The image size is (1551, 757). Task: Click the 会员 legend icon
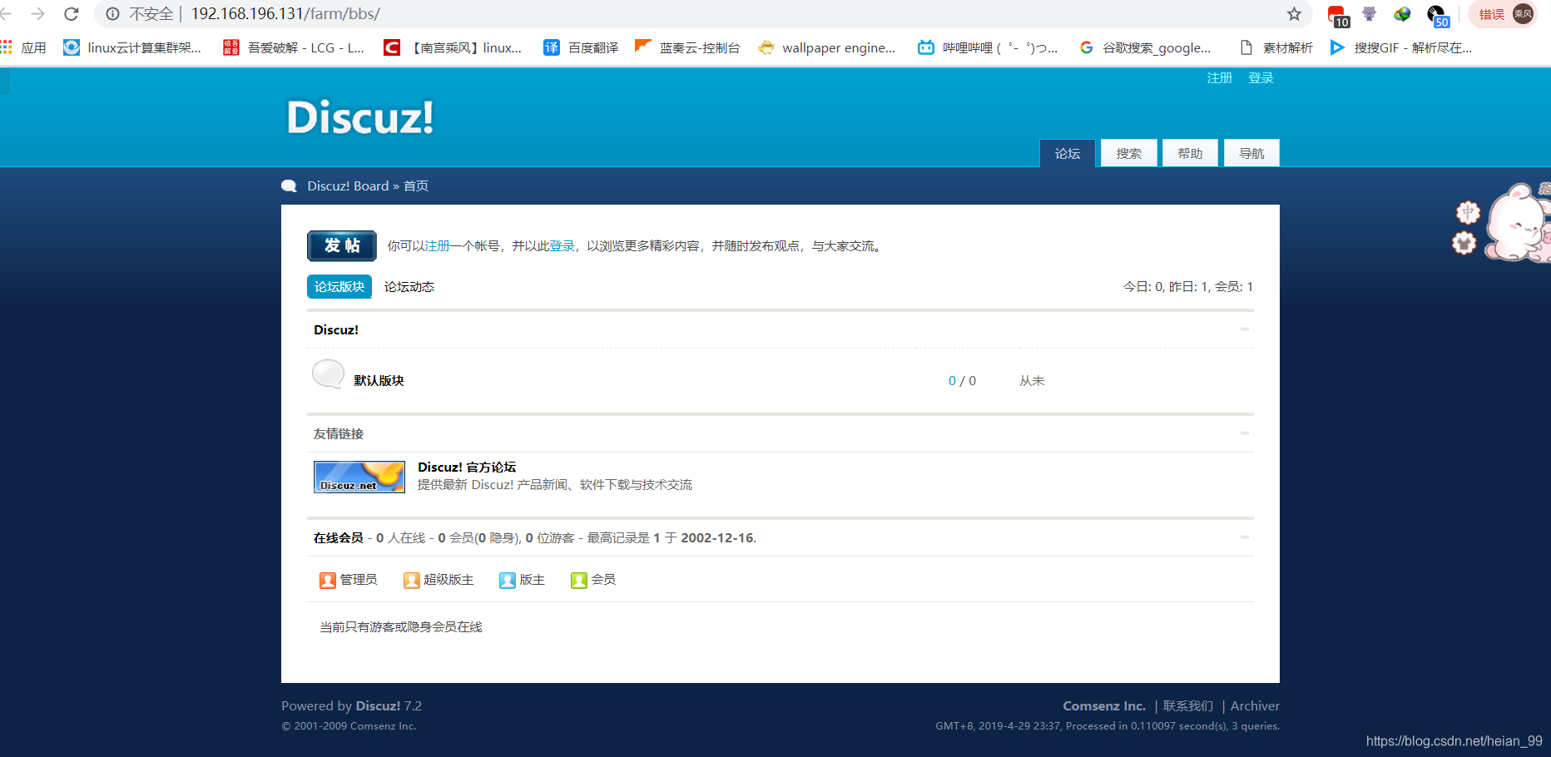point(579,580)
